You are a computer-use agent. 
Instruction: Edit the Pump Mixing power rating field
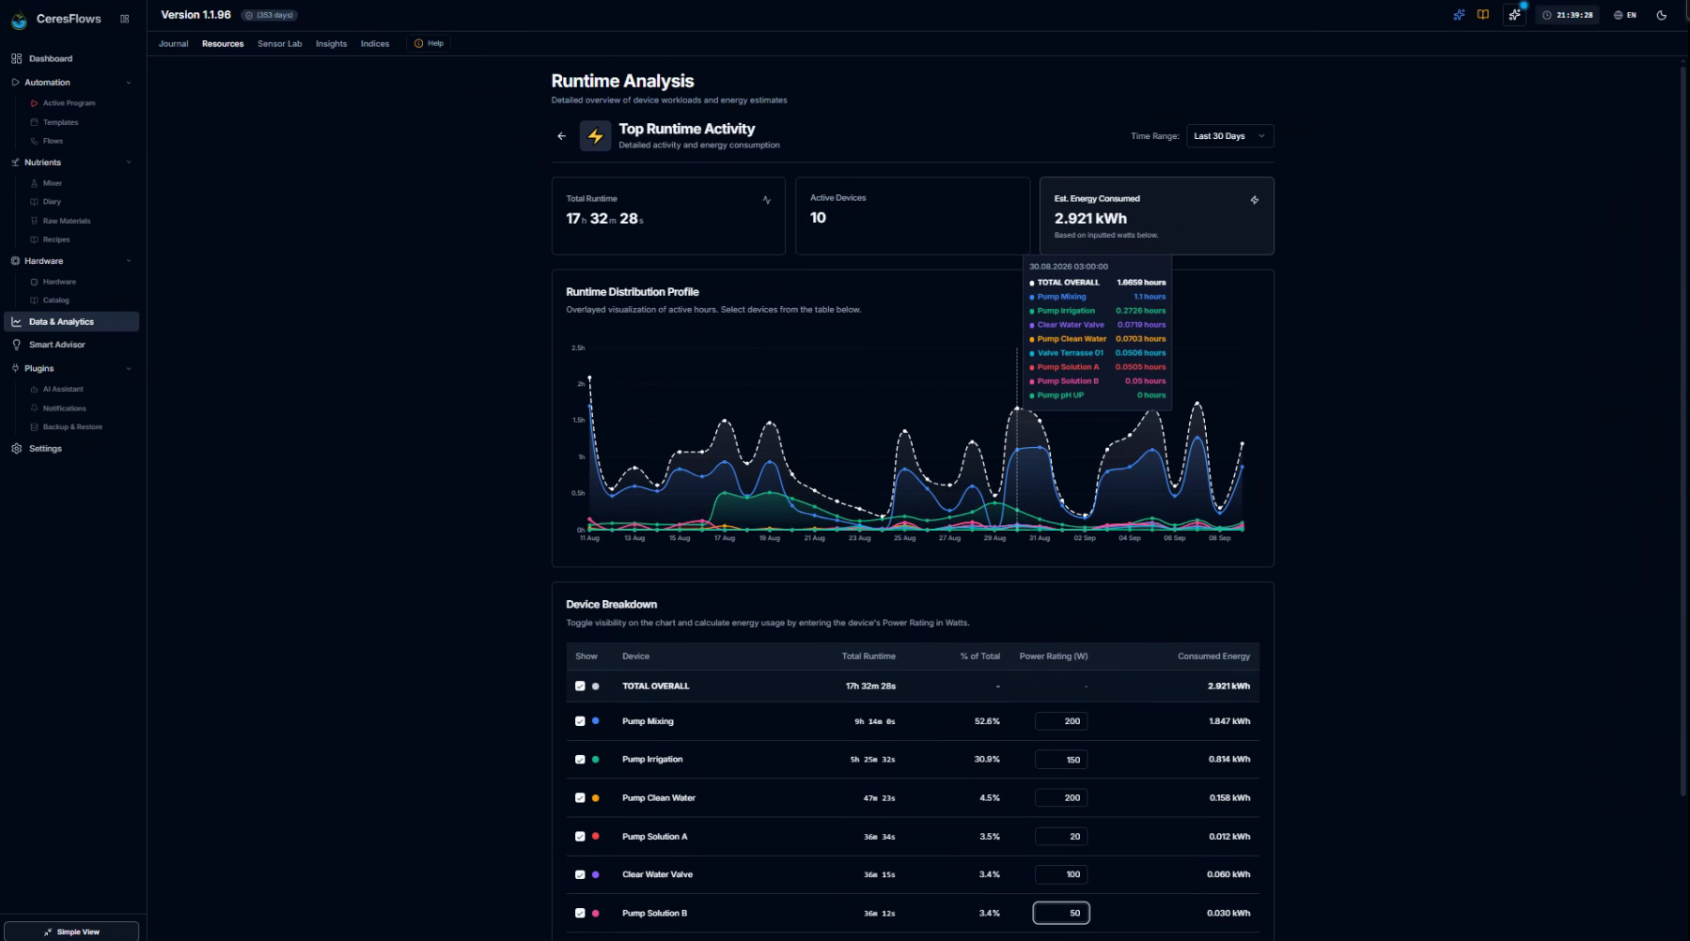click(1061, 721)
